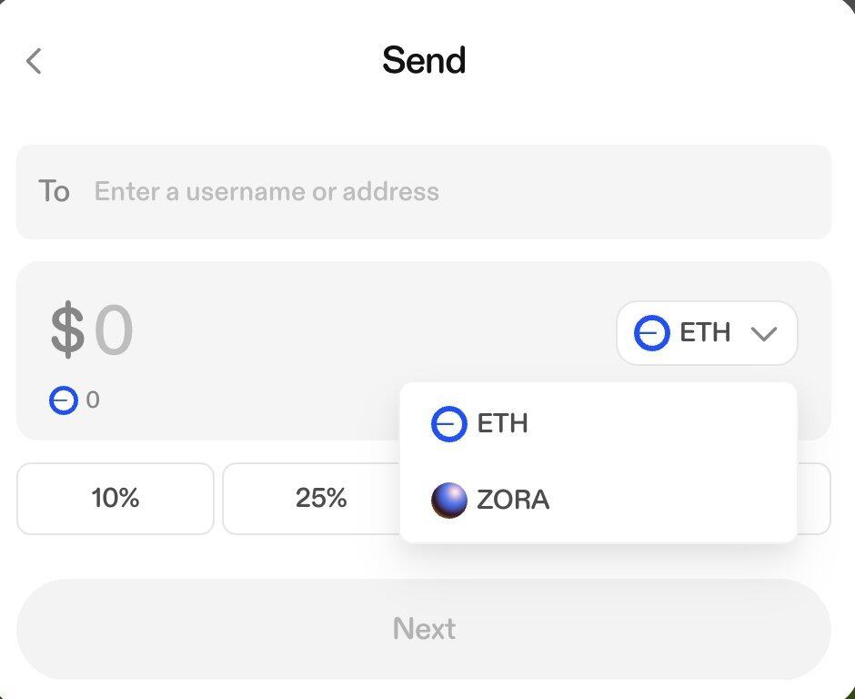Click the partially hidden rightmost percentage button

815,498
